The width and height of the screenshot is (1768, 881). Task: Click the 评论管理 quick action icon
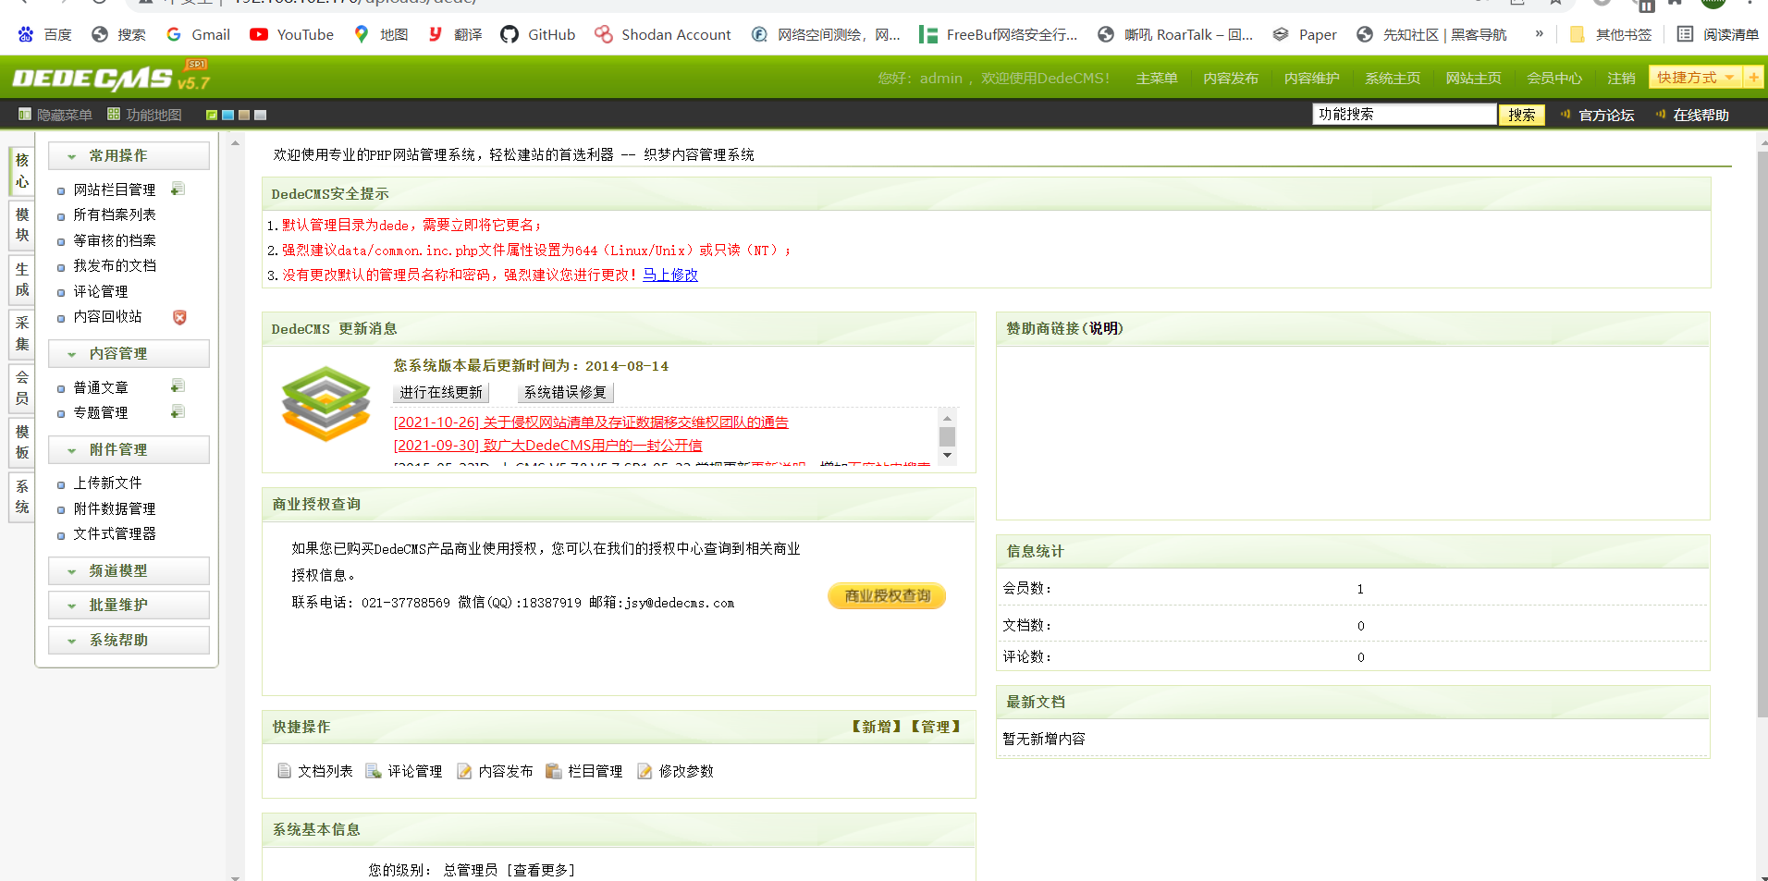374,771
